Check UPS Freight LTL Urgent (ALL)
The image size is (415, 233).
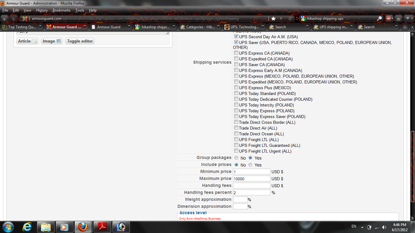click(236, 151)
